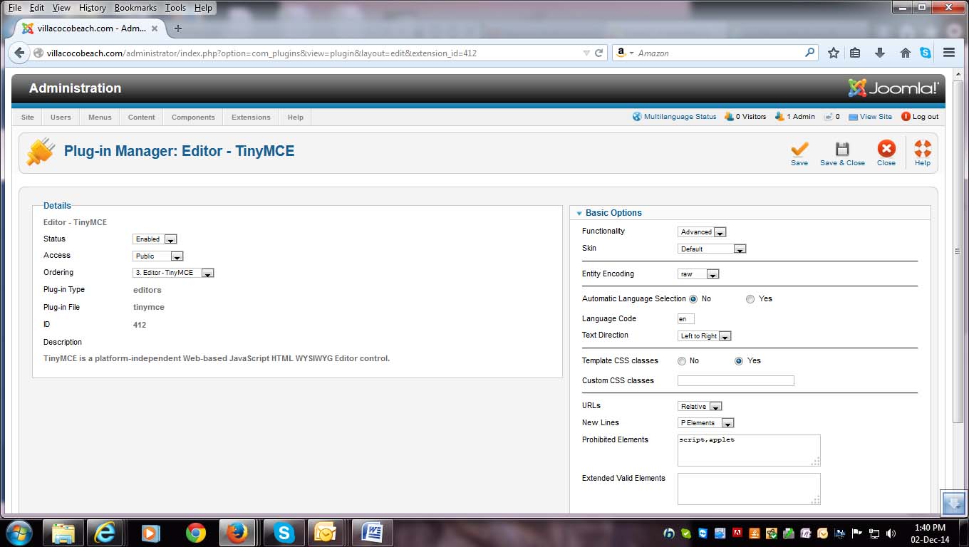Click the browser back arrow button
Screen dimensions: 969x547
pyautogui.click(x=19, y=53)
